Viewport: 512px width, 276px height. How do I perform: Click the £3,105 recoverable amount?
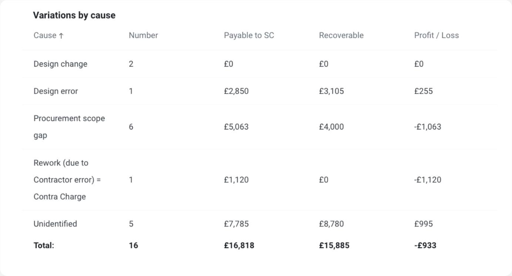331,91
